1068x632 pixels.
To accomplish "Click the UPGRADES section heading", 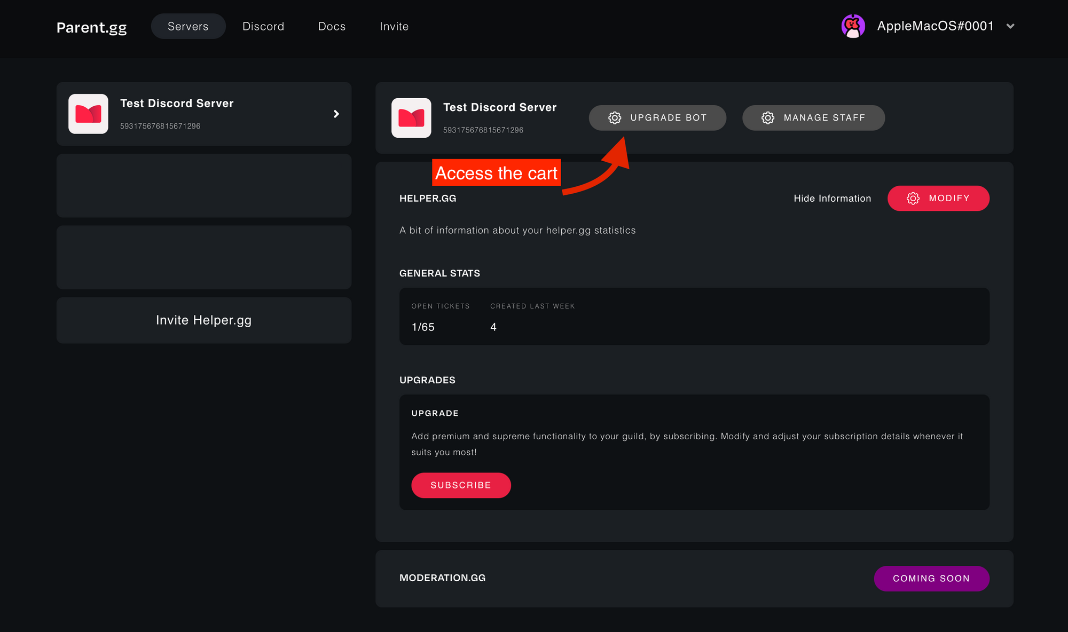I will tap(427, 380).
